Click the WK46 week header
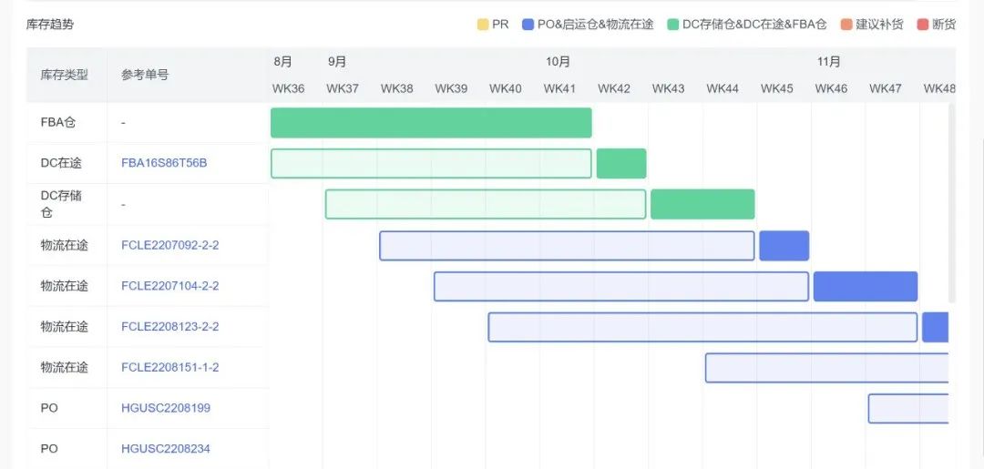 (x=831, y=88)
